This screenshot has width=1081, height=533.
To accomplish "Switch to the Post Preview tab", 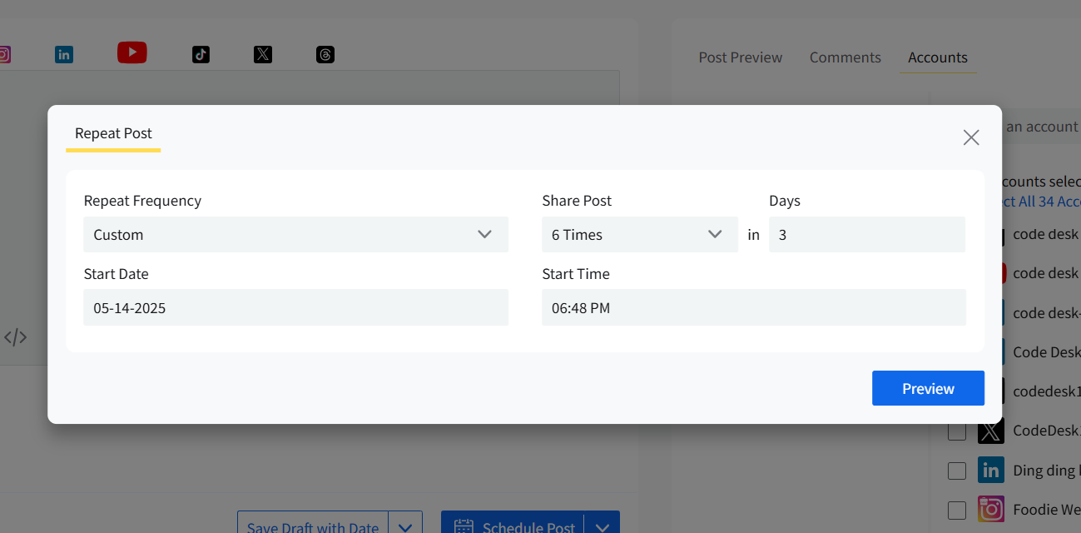I will click(x=740, y=57).
